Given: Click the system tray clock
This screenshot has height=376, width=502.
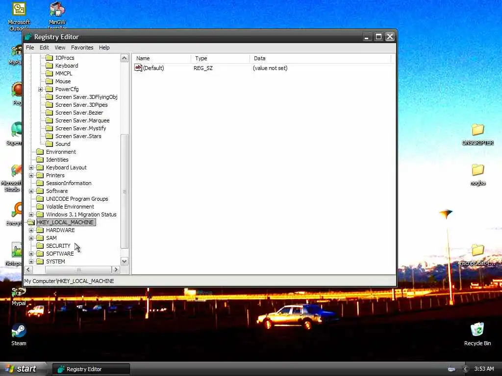Looking at the screenshot, I should pos(484,369).
